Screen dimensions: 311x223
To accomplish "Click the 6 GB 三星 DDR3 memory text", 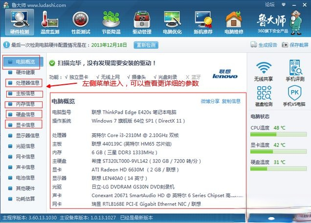I will (x=124, y=152).
